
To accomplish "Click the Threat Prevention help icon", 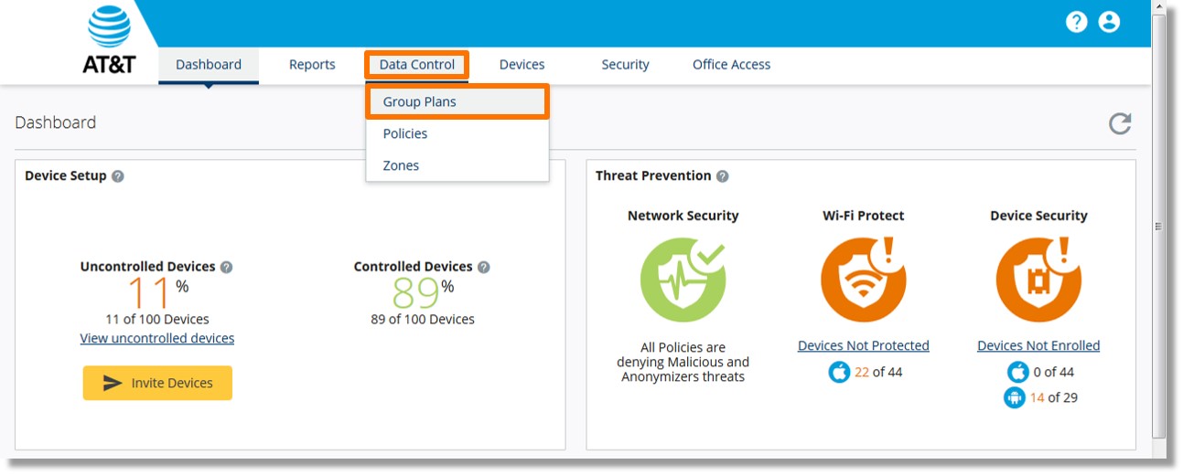I will point(723,176).
